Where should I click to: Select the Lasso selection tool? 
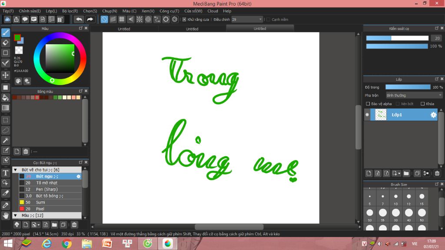point(5,130)
